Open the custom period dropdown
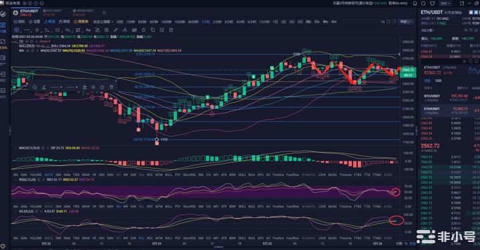Image resolution: width=480 pixels, height=250 pixels. point(103,22)
